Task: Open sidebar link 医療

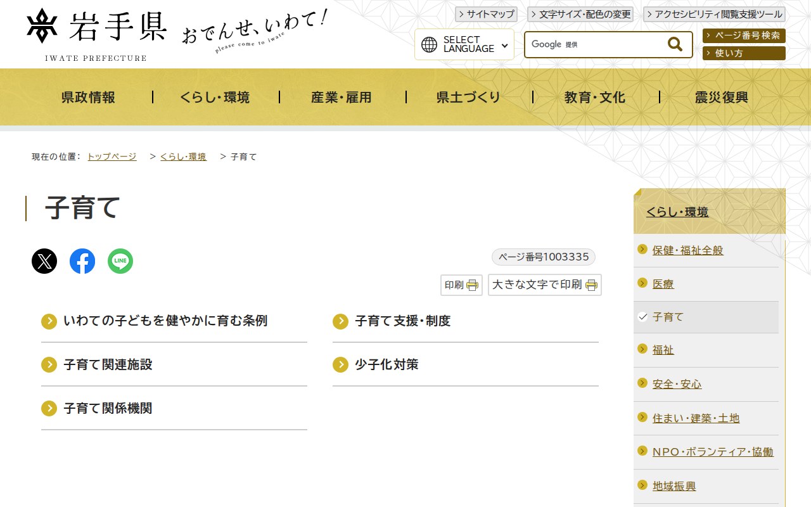Action: (663, 284)
